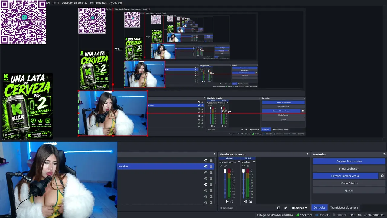Viewport: 387px width, 218px height.
Task: Click the '60.00 / 60.00 FPS' readout
Action: 374,215
